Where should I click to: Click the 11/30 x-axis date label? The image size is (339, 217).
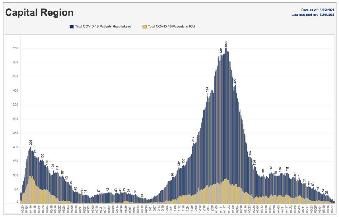click(192, 209)
